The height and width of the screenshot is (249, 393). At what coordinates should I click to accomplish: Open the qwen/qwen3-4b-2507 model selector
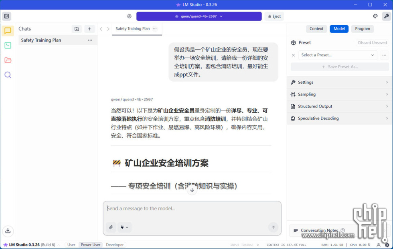pyautogui.click(x=199, y=16)
